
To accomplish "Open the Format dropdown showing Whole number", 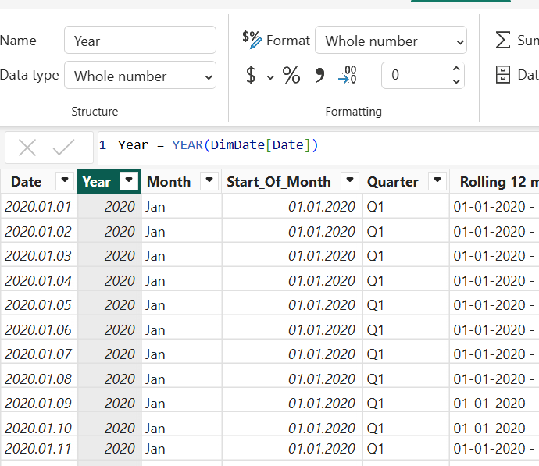I will point(391,40).
